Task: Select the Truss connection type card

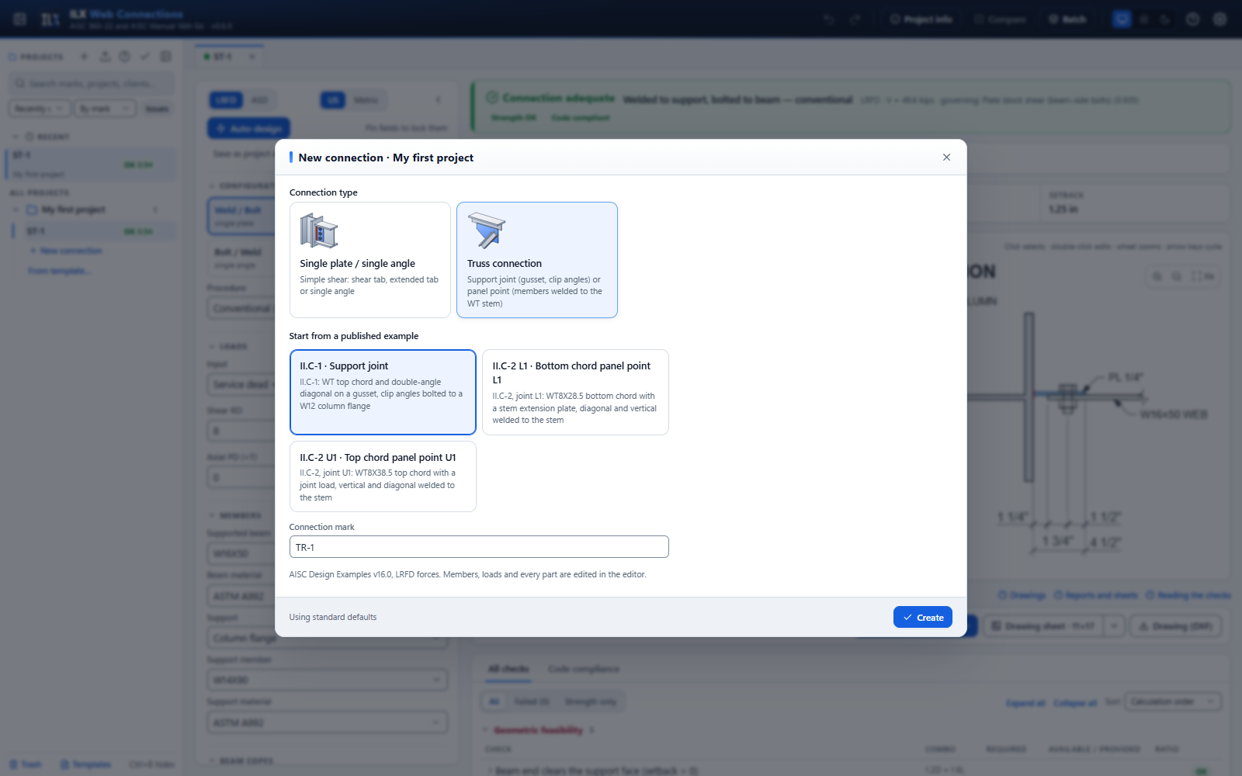Action: [x=537, y=260]
